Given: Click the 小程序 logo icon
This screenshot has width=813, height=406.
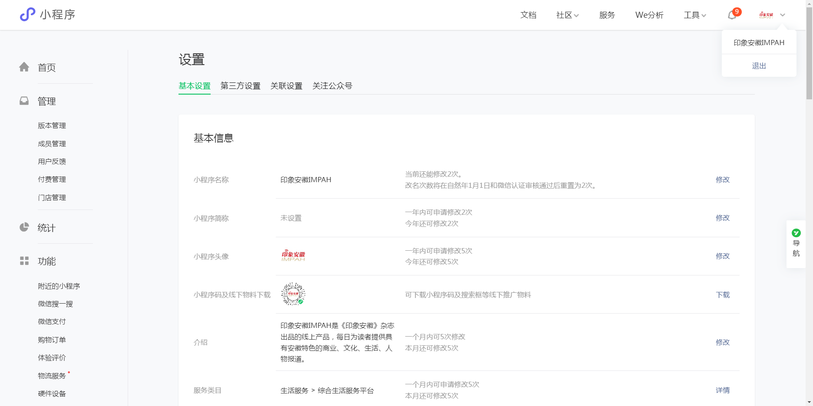Looking at the screenshot, I should click(x=27, y=14).
